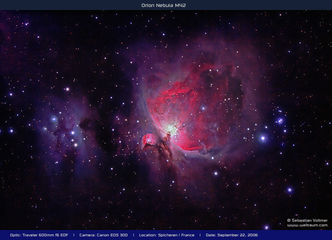This screenshot has height=240, width=332.
Task: Click the © Sebastian Voltmer copyright credit
Action: click(x=307, y=220)
